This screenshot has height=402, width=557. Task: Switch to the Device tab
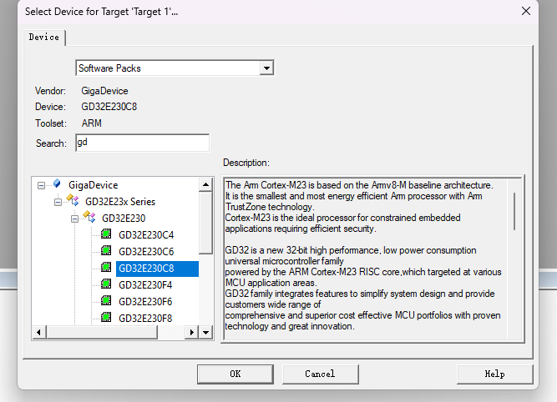point(44,38)
